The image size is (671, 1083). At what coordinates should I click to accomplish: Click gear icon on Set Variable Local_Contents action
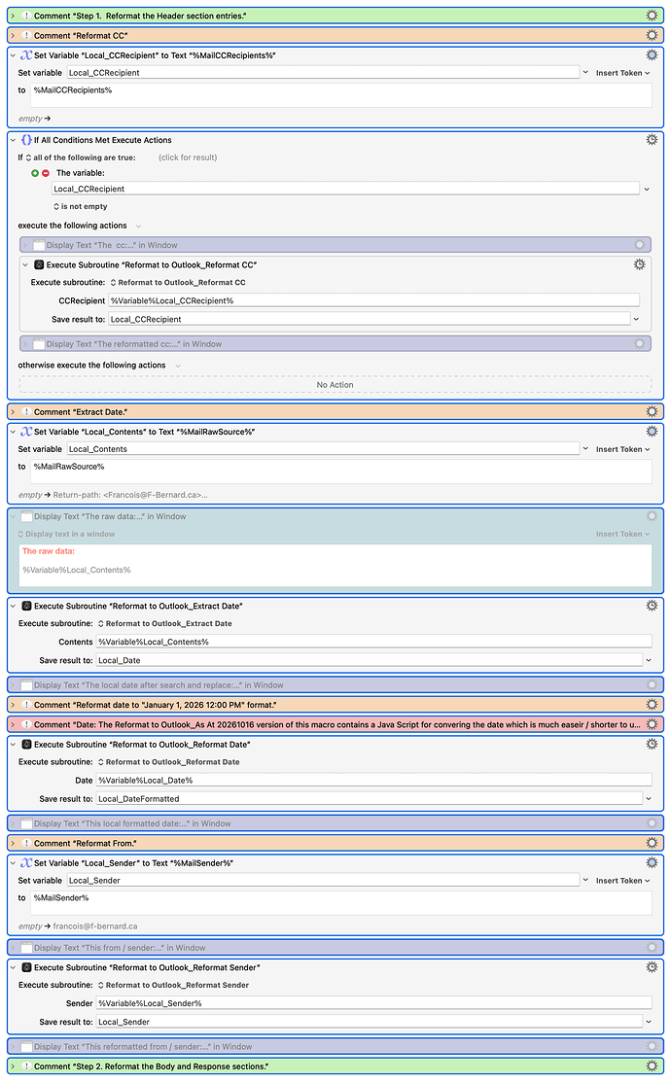click(652, 432)
